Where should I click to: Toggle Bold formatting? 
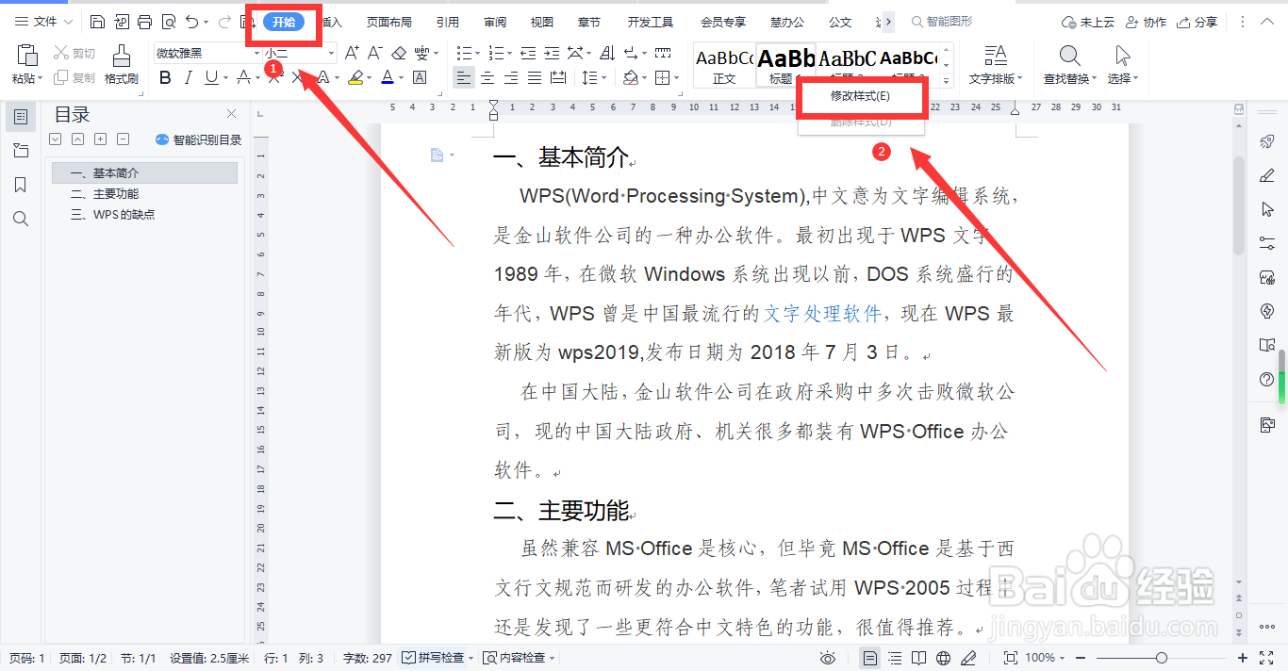pyautogui.click(x=165, y=78)
